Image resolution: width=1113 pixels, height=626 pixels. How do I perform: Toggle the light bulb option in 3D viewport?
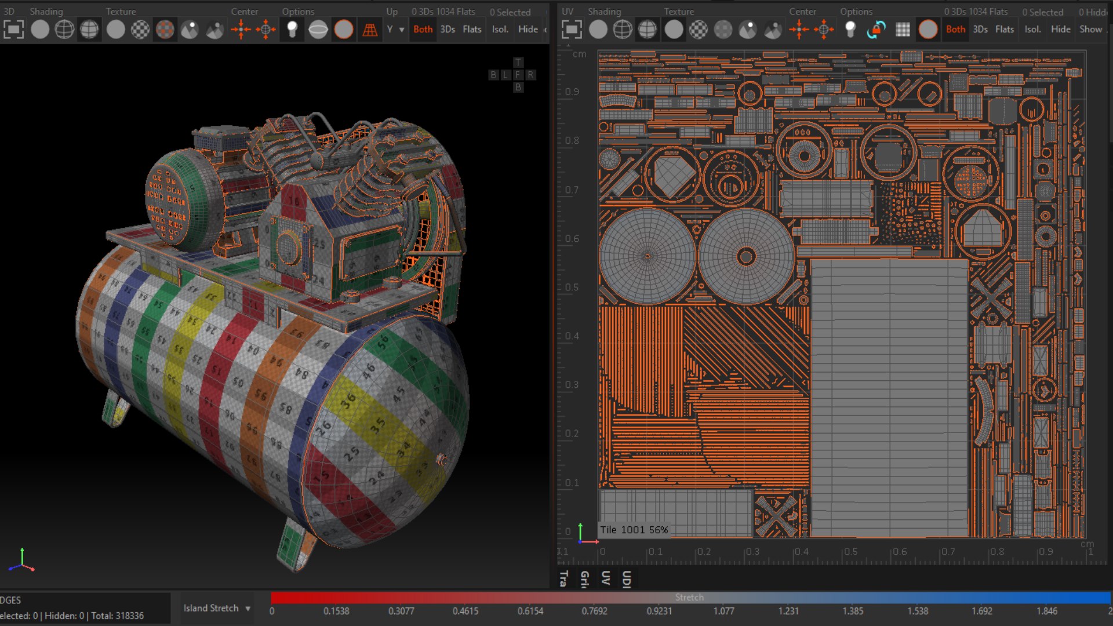point(293,30)
